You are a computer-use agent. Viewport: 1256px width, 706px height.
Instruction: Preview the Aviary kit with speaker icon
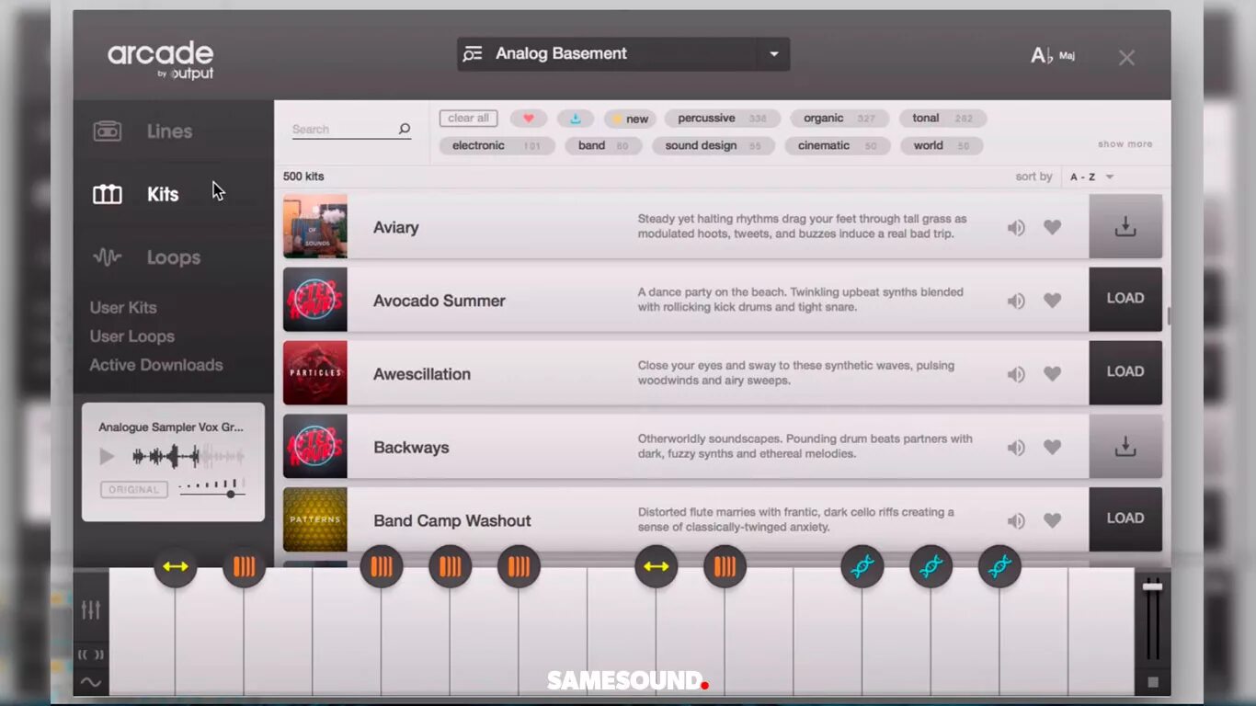pos(1016,228)
